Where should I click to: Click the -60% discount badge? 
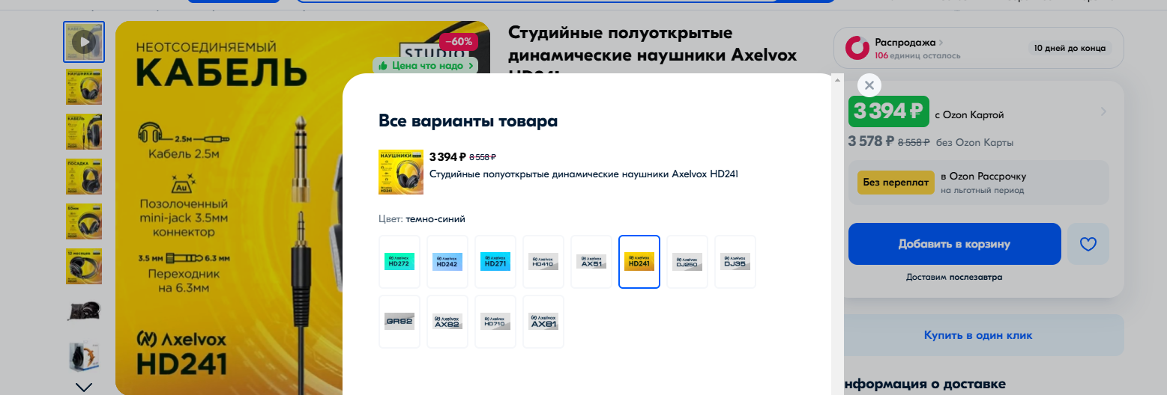459,41
